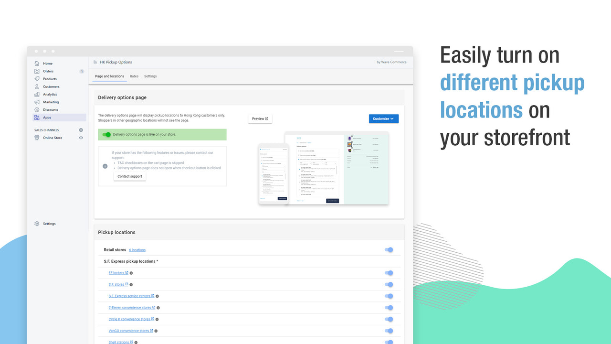Image resolution: width=611 pixels, height=344 pixels.
Task: Select the Customers icon
Action: tap(37, 86)
